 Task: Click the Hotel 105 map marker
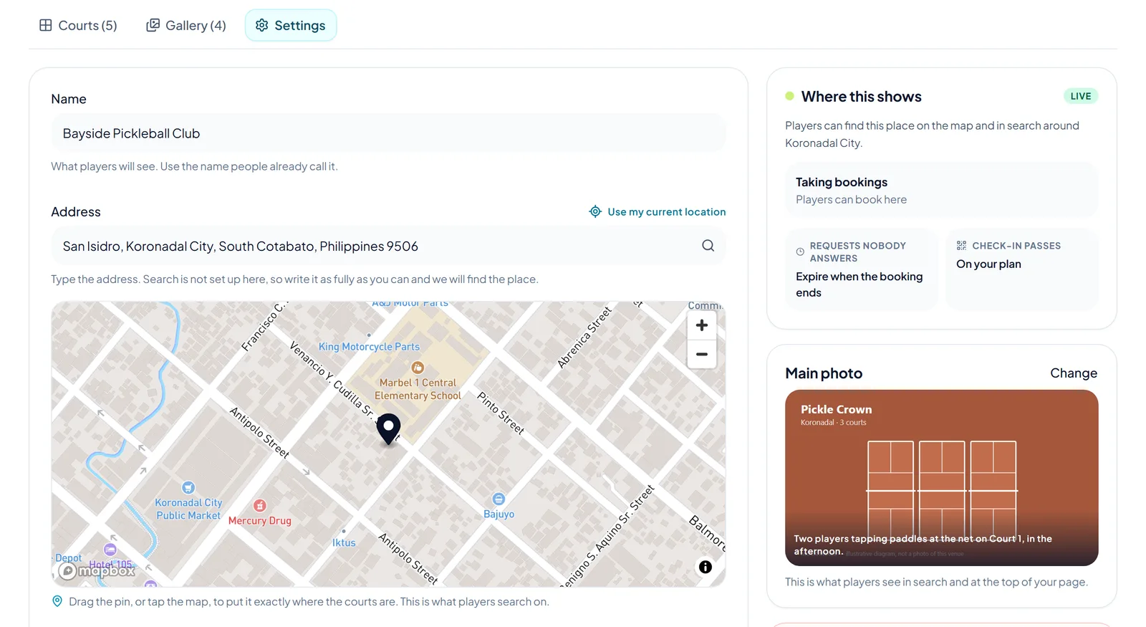tap(110, 550)
